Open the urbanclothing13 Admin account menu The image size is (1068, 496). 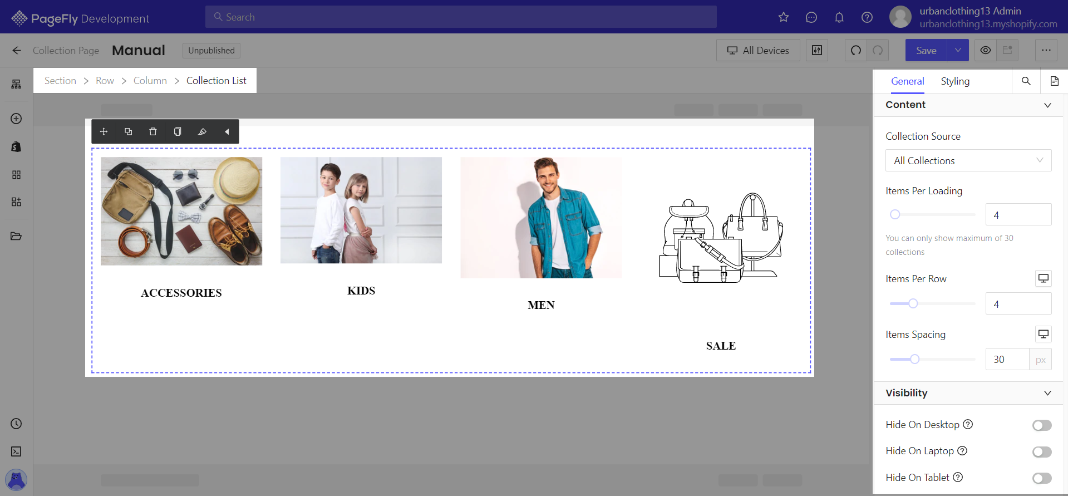tap(974, 17)
